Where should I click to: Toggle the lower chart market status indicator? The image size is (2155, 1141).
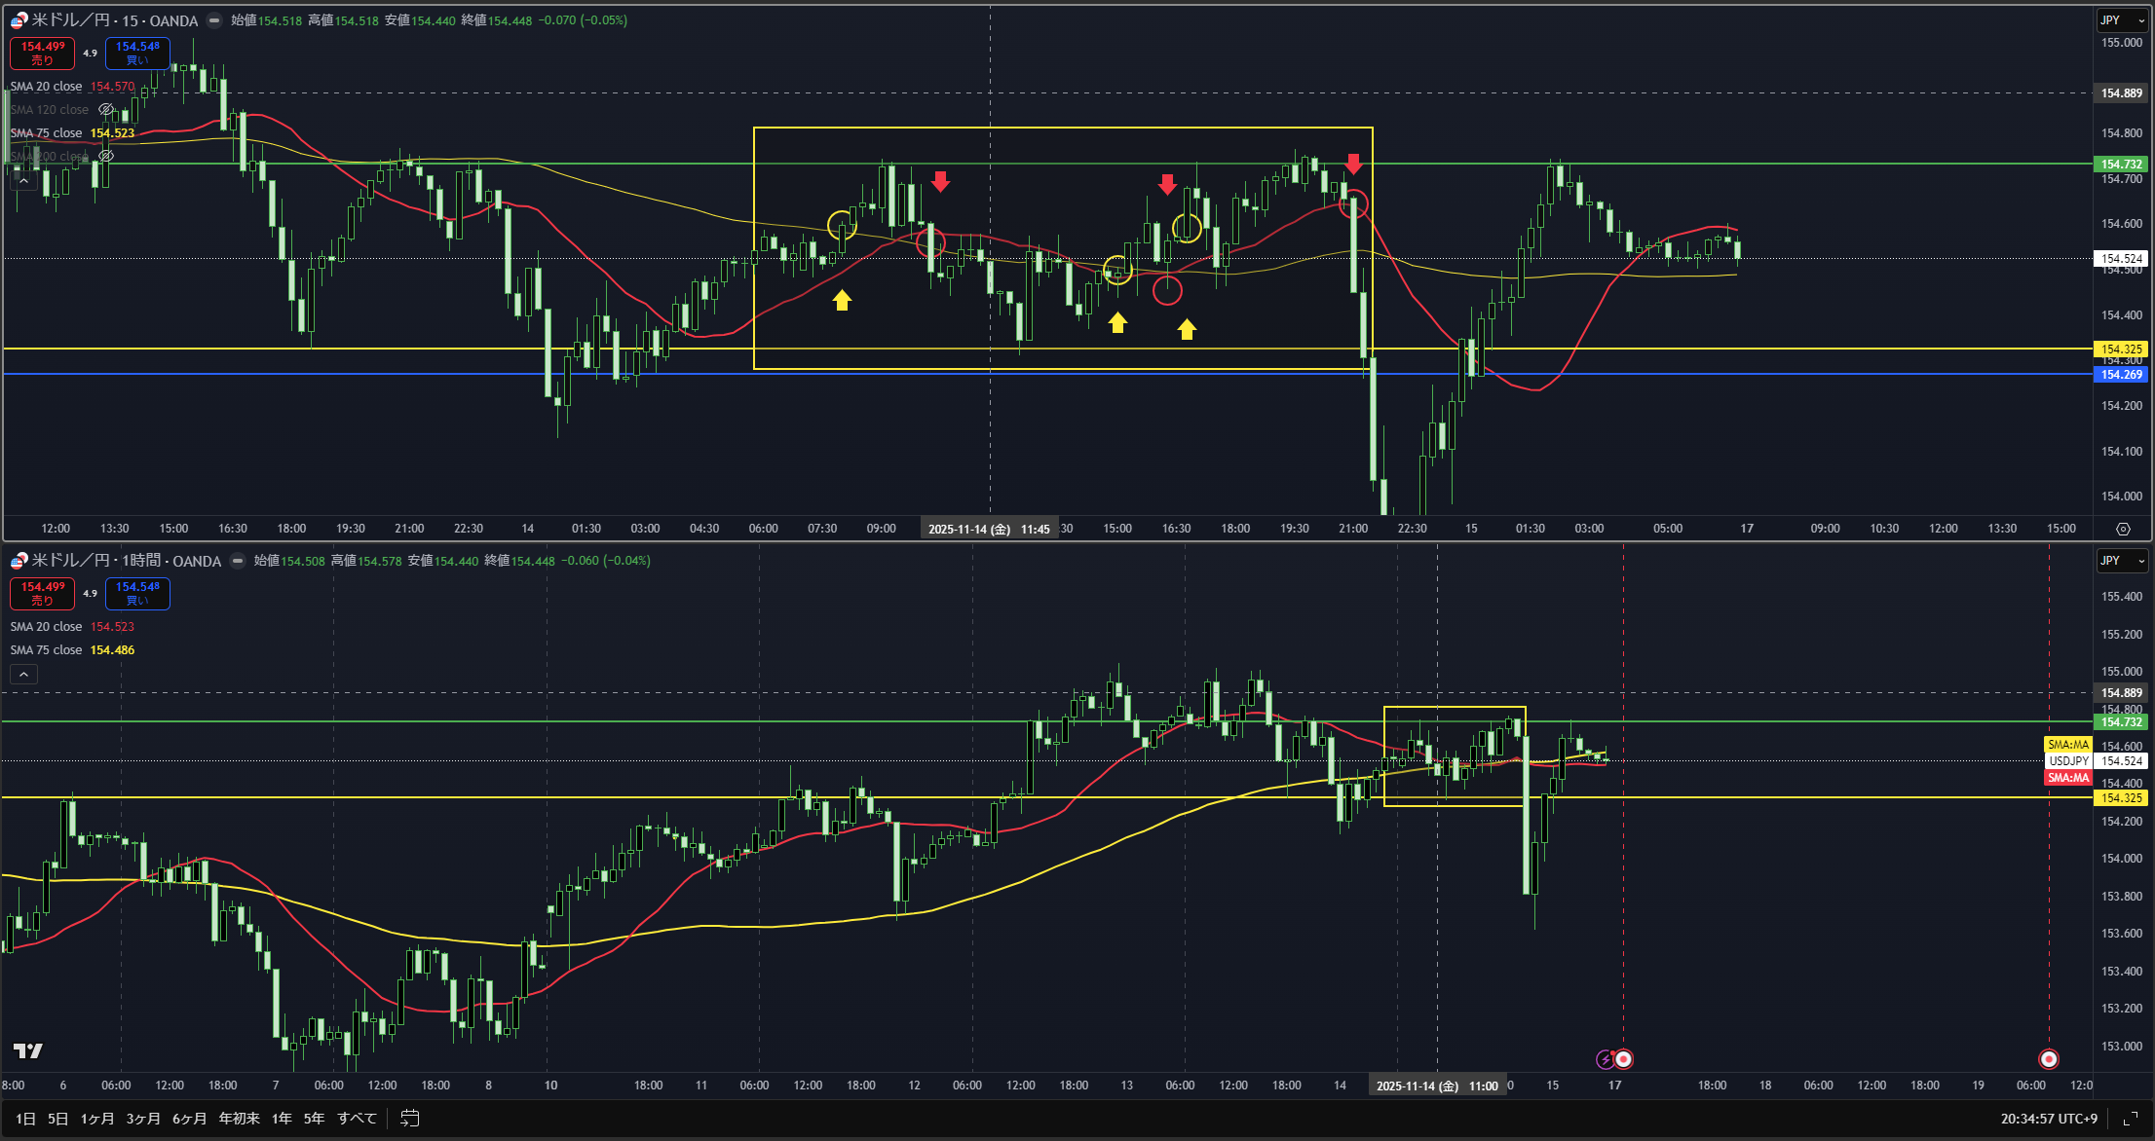tap(237, 561)
